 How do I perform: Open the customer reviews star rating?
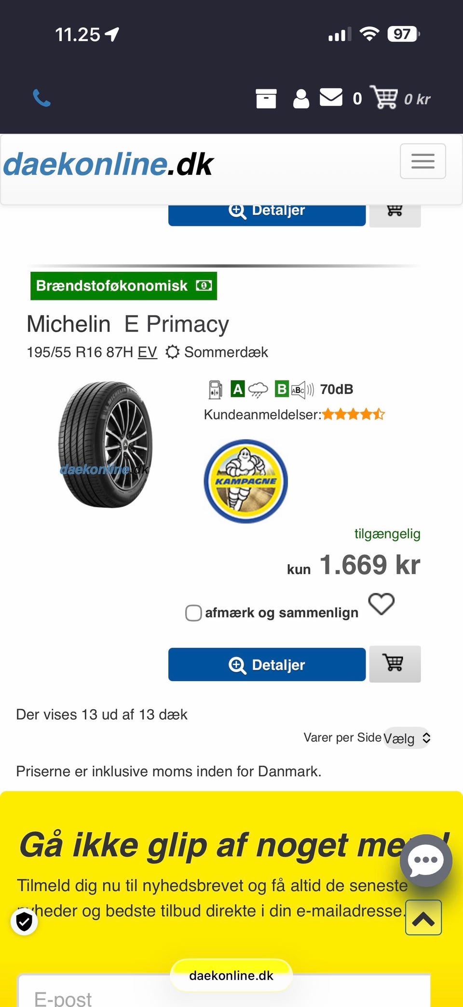[353, 414]
